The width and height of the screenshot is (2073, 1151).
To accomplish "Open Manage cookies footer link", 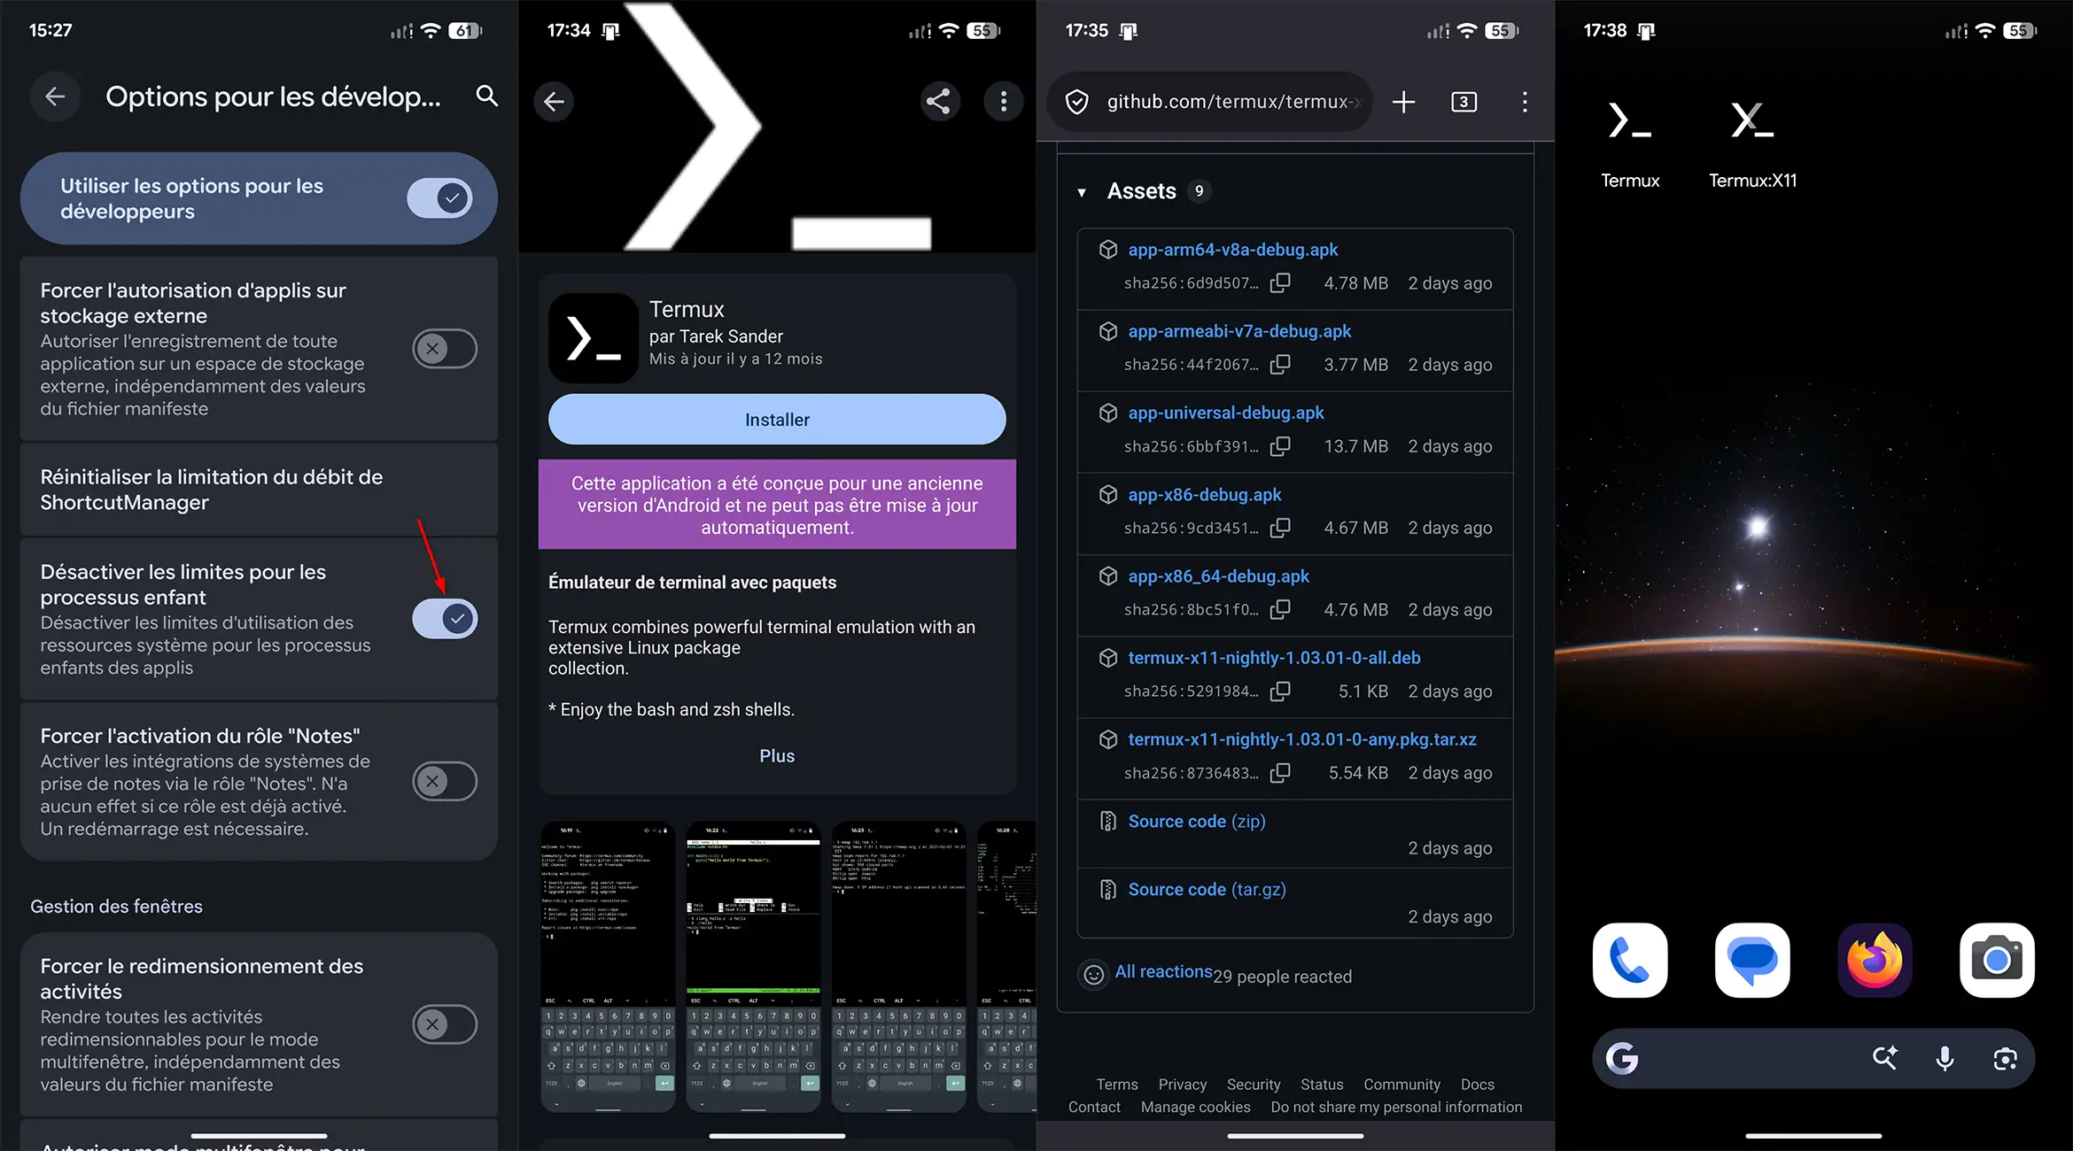I will [x=1195, y=1108].
